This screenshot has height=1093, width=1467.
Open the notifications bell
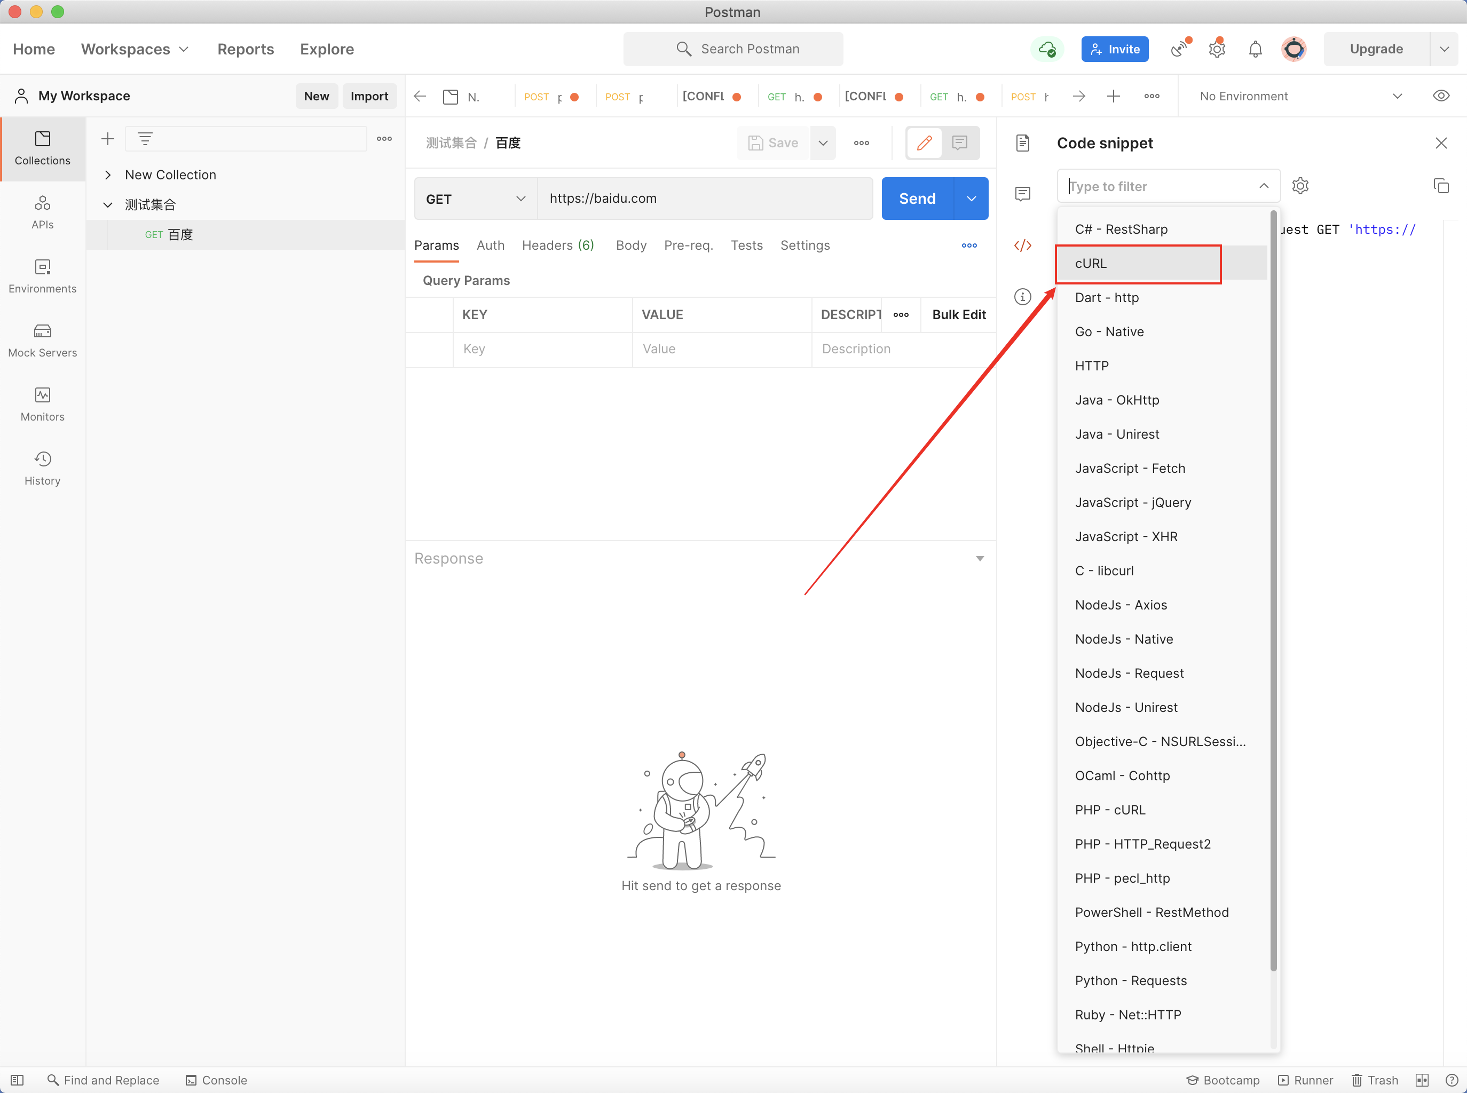point(1255,49)
